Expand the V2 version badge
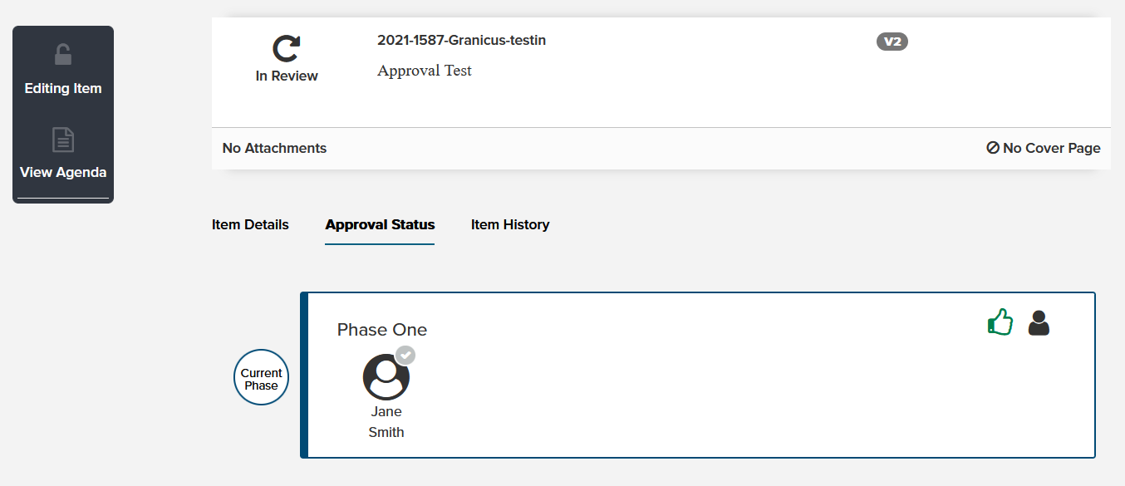This screenshot has width=1125, height=486. tap(892, 42)
